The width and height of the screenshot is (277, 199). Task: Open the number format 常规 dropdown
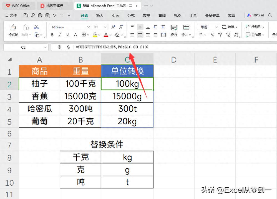pyautogui.click(x=216, y=27)
